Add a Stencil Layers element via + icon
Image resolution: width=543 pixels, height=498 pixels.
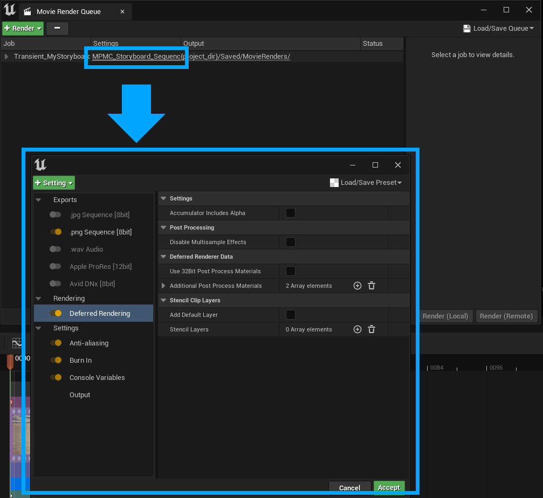(x=357, y=329)
